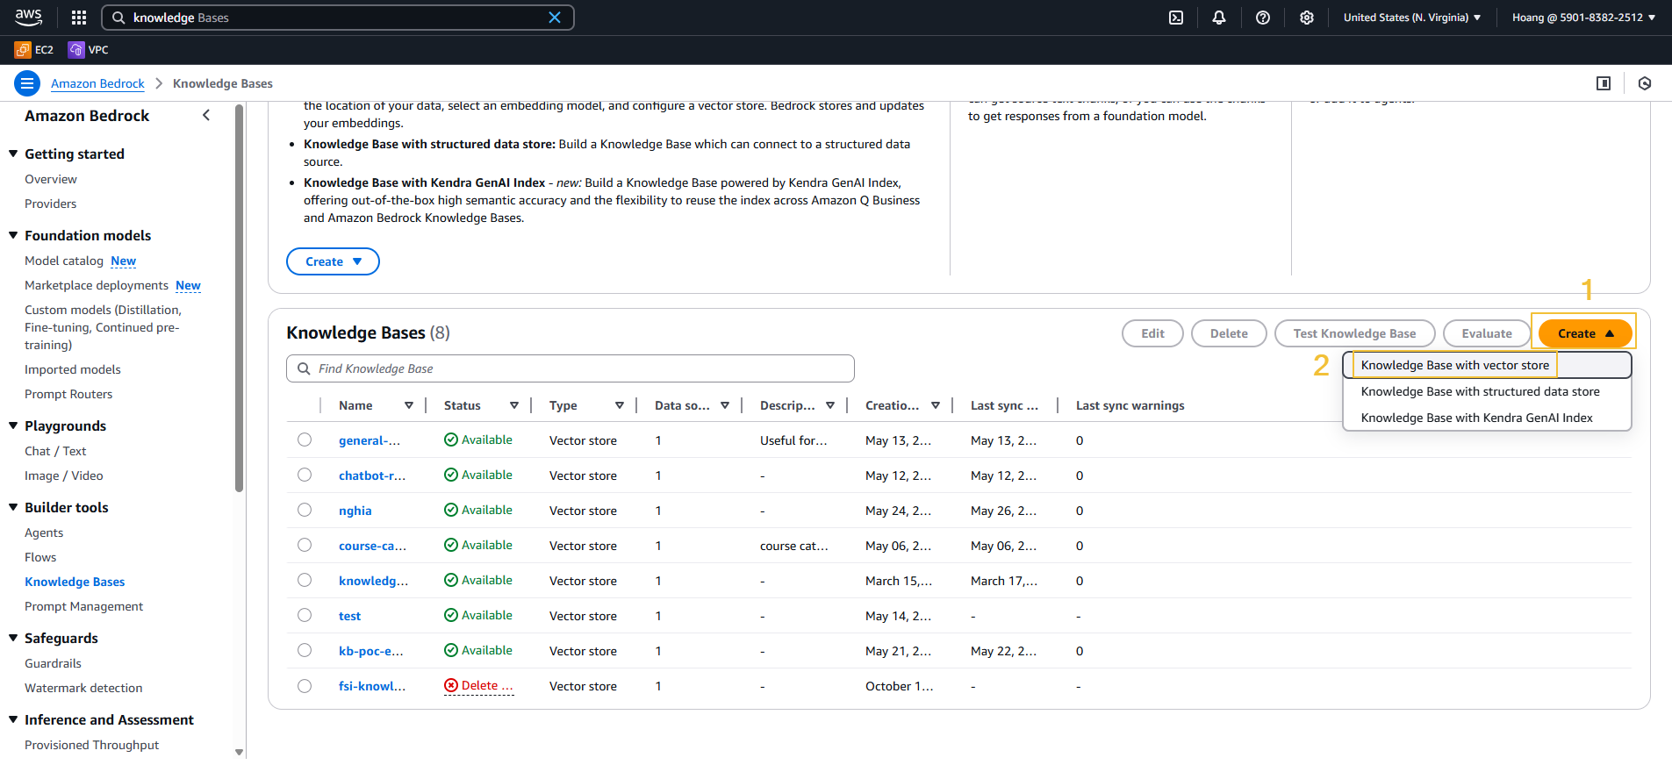Open Prompt Management in the sidebar
This screenshot has height=772, width=1672.
pos(83,606)
